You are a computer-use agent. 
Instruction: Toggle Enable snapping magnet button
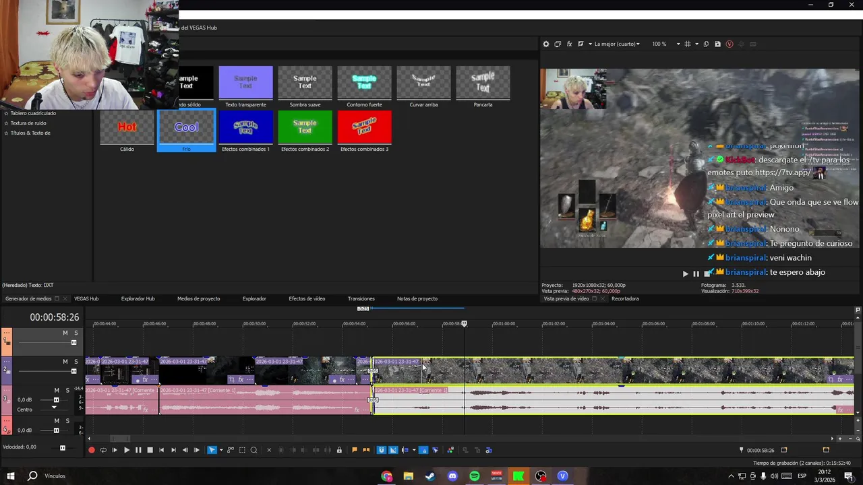click(382, 450)
